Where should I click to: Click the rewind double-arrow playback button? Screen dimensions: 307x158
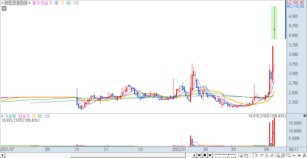click(x=199, y=155)
